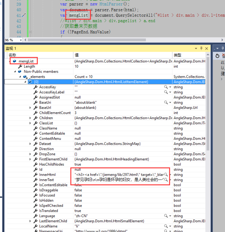Open the 96 % zoom dropdown
225x232 pixels.
pyautogui.click(x=21, y=40)
